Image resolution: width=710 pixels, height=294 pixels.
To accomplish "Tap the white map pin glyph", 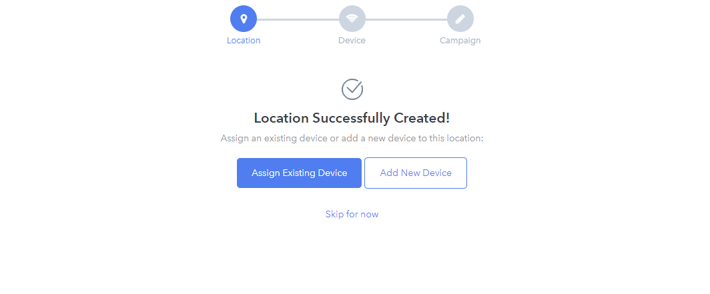I will [x=244, y=19].
